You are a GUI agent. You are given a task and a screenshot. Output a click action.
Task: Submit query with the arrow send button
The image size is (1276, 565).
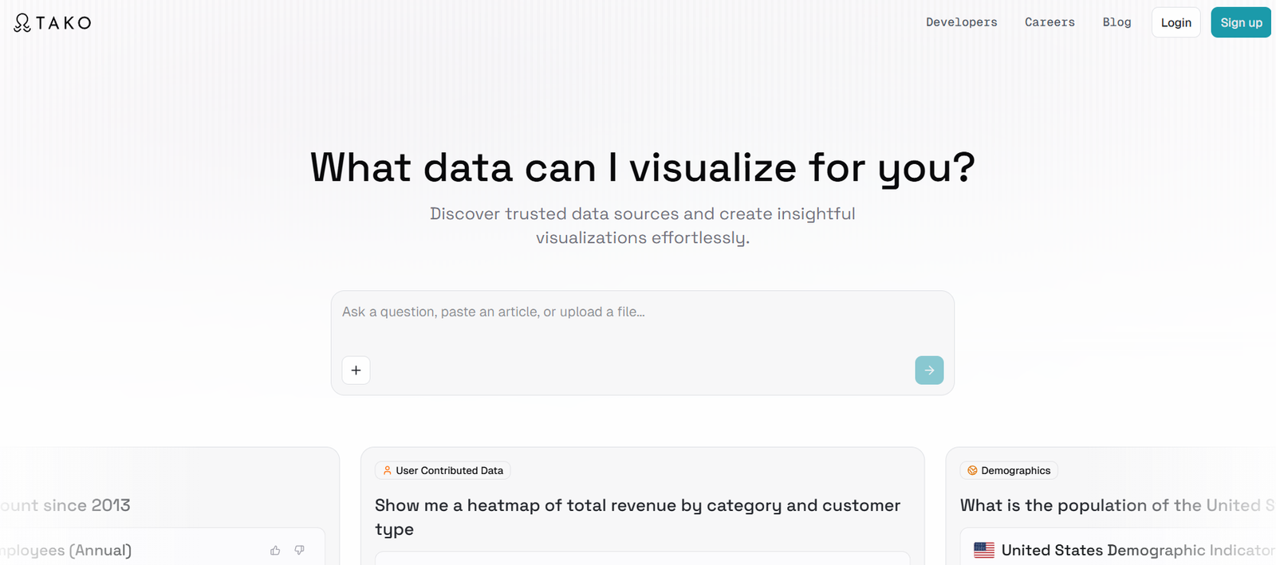(x=929, y=371)
